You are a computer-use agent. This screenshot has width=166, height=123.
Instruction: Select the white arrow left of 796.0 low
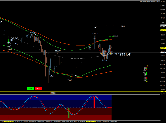click(x=52, y=76)
